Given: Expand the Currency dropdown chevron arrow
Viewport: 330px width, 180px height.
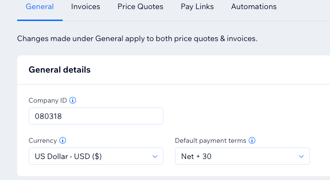Looking at the screenshot, I should pos(155,156).
